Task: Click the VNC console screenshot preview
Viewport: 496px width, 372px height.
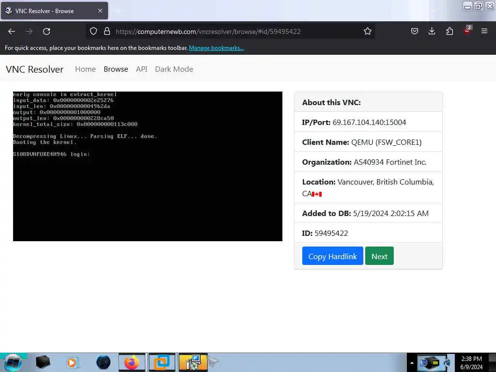Action: pyautogui.click(x=148, y=167)
